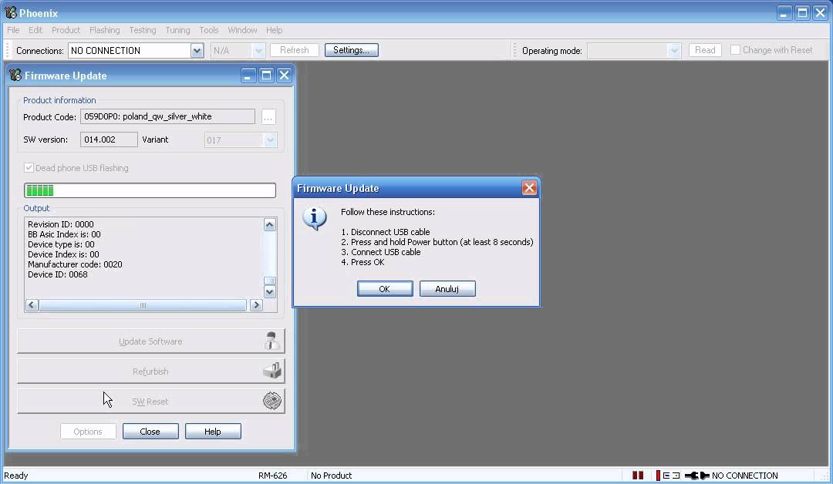Image resolution: width=833 pixels, height=484 pixels.
Task: Click the red bar and E status indicator
Action: point(668,476)
